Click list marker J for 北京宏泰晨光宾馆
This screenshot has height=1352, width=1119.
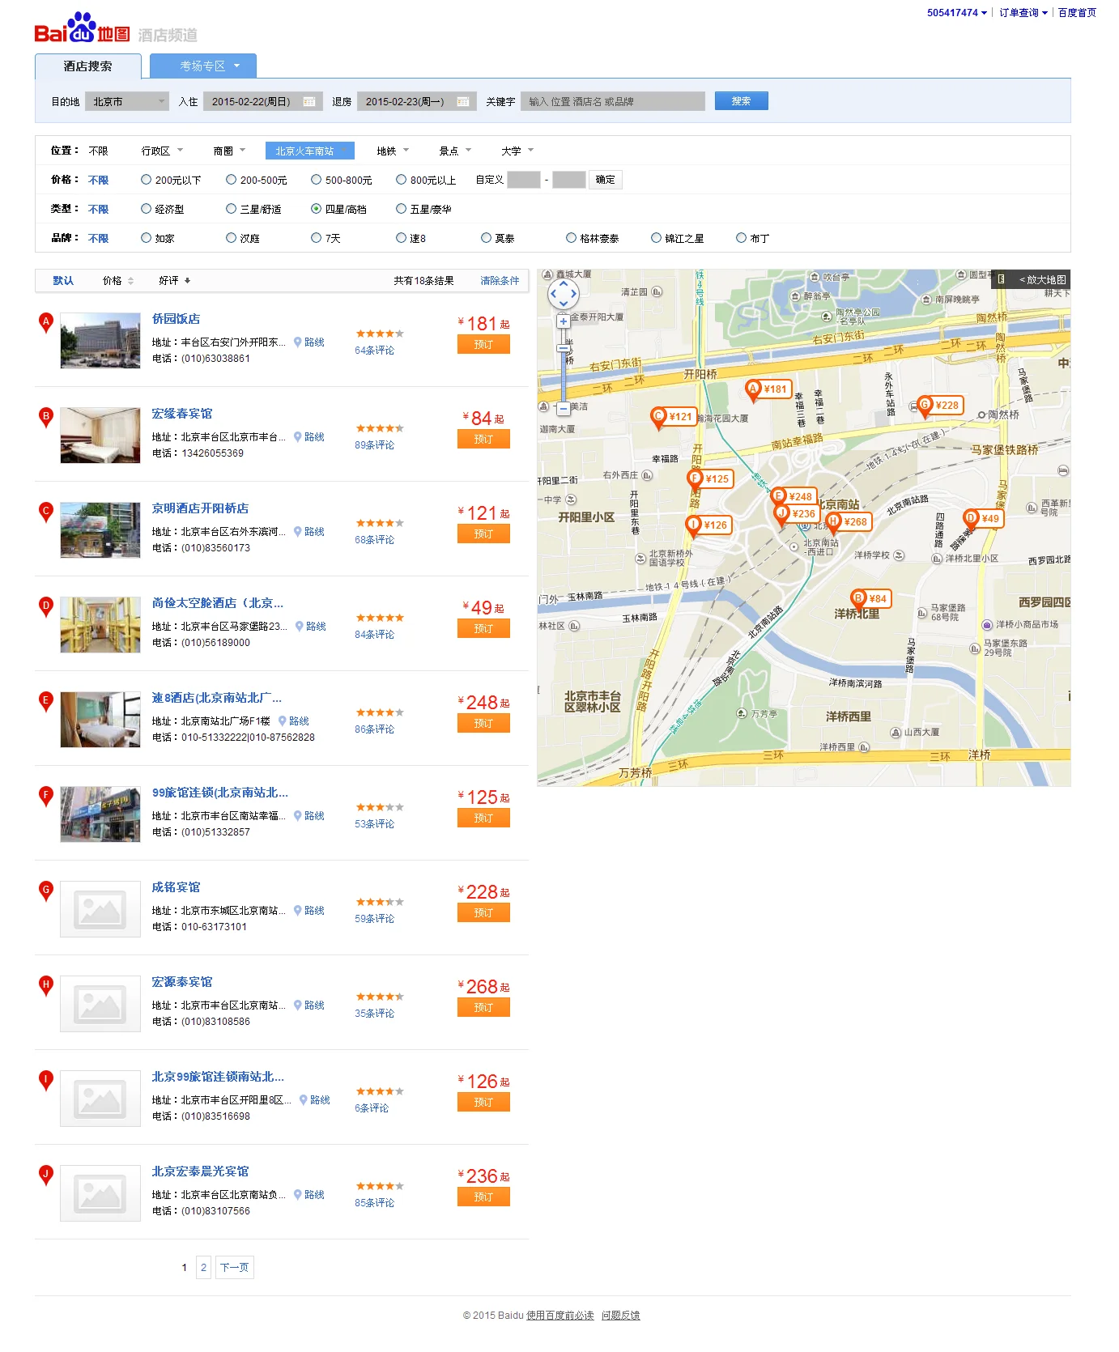46,1176
